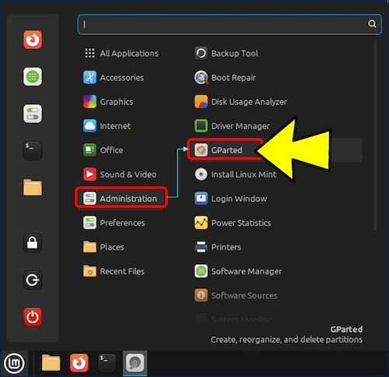
Task: Select the Sound & Video category
Action: 120,174
